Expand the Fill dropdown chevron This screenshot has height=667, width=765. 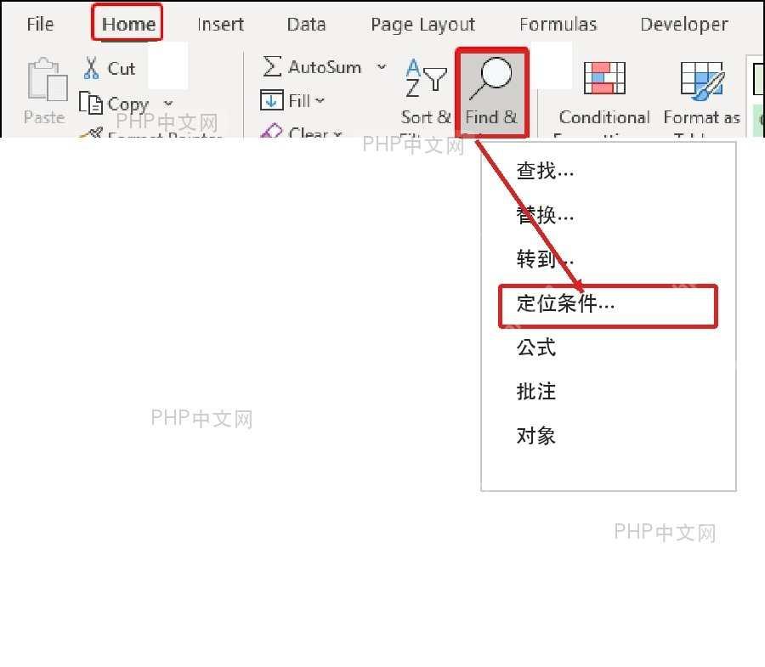[320, 100]
